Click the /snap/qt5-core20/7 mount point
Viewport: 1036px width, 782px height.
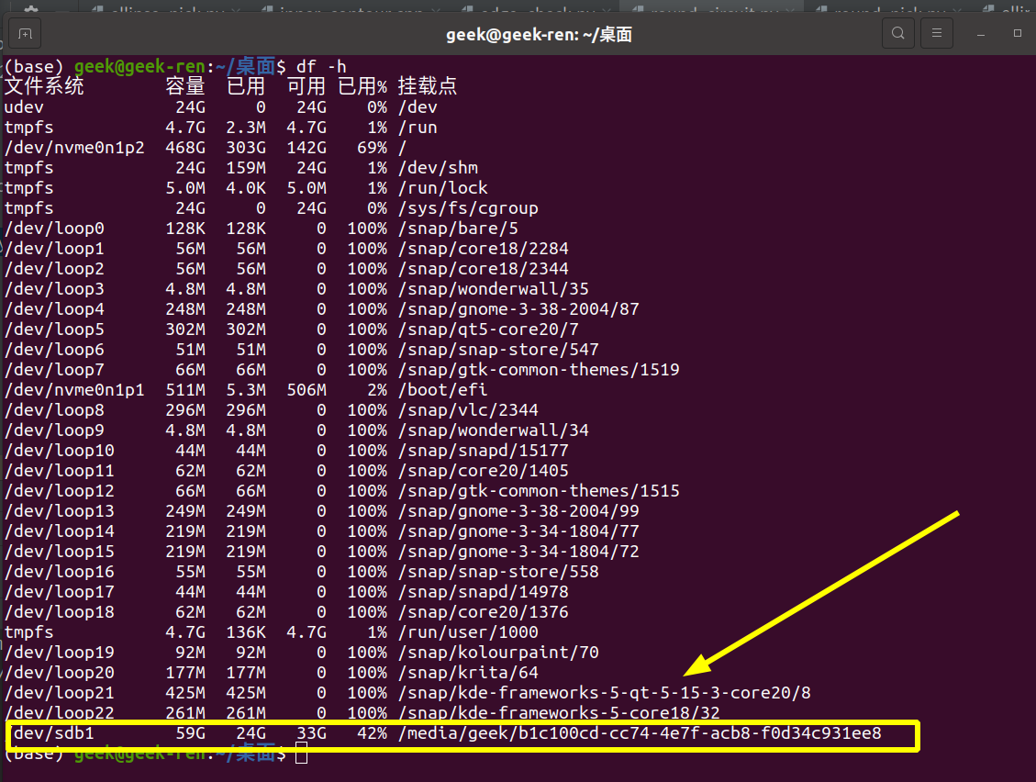488,330
